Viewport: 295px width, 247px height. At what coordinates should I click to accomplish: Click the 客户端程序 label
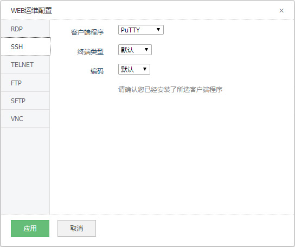click(87, 32)
